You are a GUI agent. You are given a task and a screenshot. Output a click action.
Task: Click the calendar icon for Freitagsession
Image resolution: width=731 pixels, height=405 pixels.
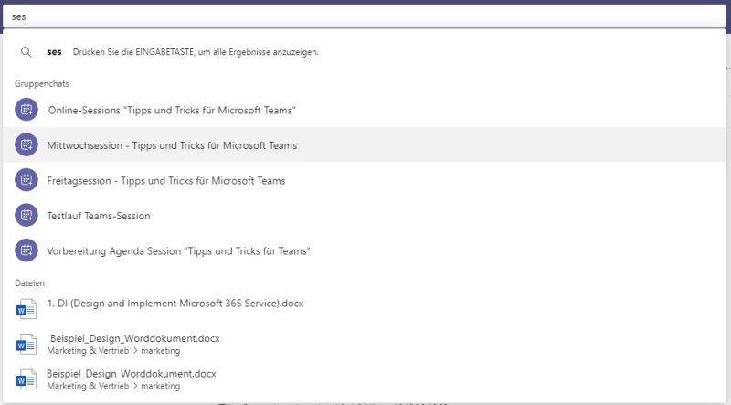26,180
